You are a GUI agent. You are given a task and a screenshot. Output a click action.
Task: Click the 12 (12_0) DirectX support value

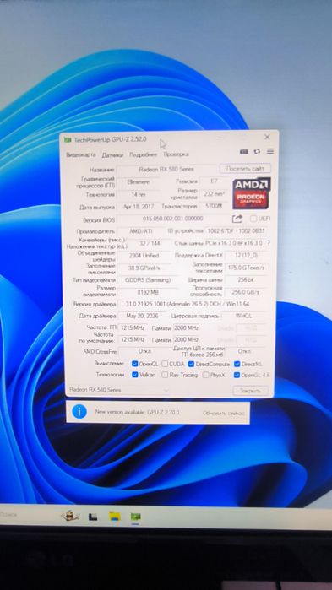tap(247, 256)
